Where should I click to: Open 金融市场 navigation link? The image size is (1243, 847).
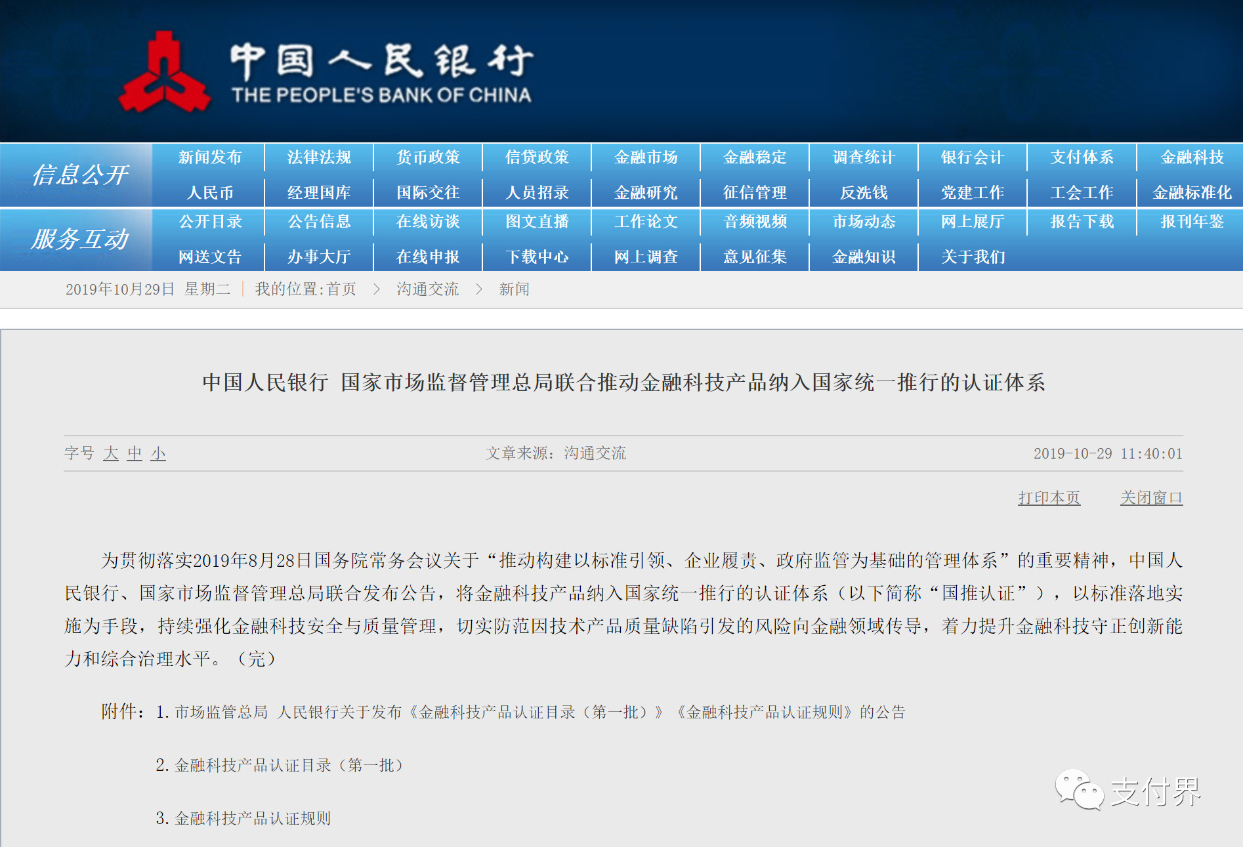646,157
